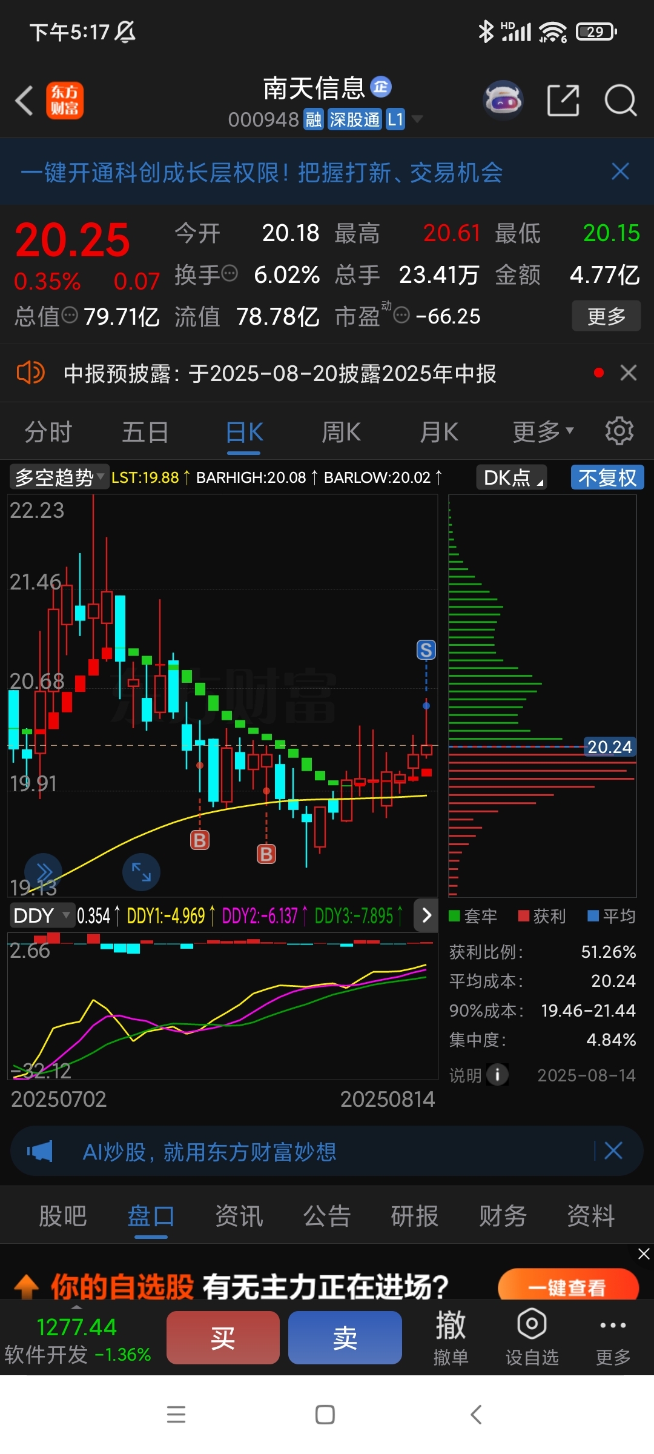Select 日K chart tab
Screen dimensions: 654x1454
[244, 432]
